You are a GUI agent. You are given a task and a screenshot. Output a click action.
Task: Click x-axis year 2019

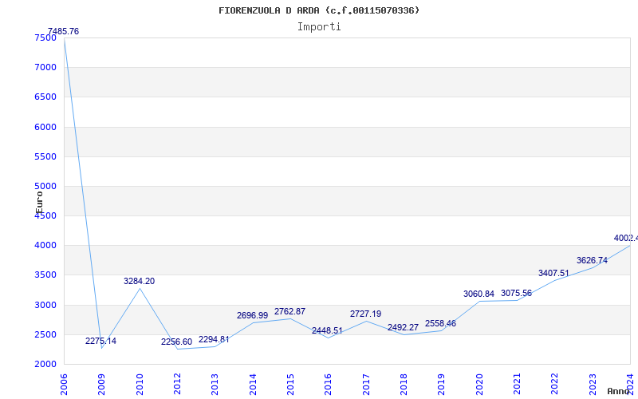pyautogui.click(x=442, y=385)
